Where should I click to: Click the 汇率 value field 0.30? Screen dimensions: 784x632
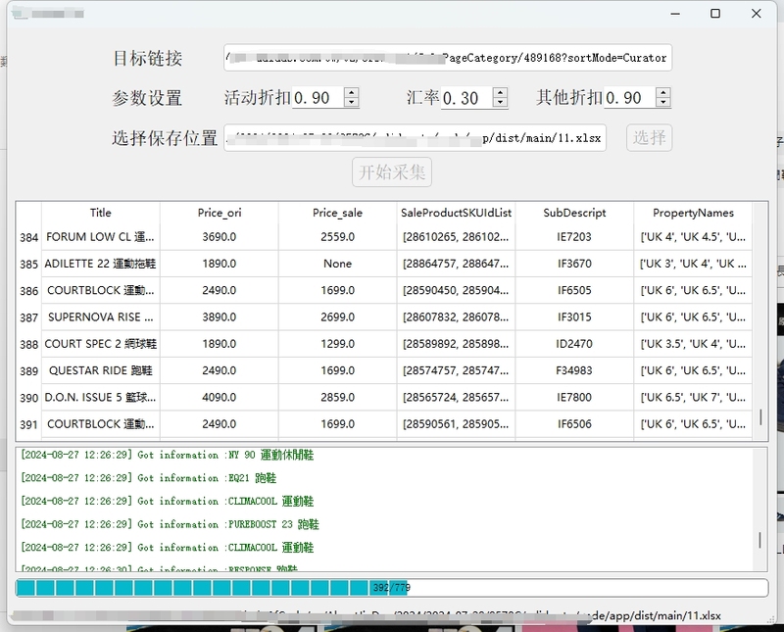[x=467, y=98]
